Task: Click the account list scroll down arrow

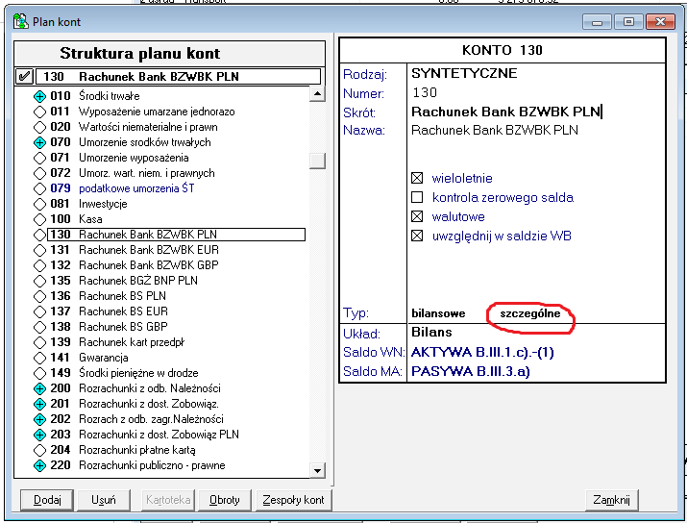Action: 317,470
